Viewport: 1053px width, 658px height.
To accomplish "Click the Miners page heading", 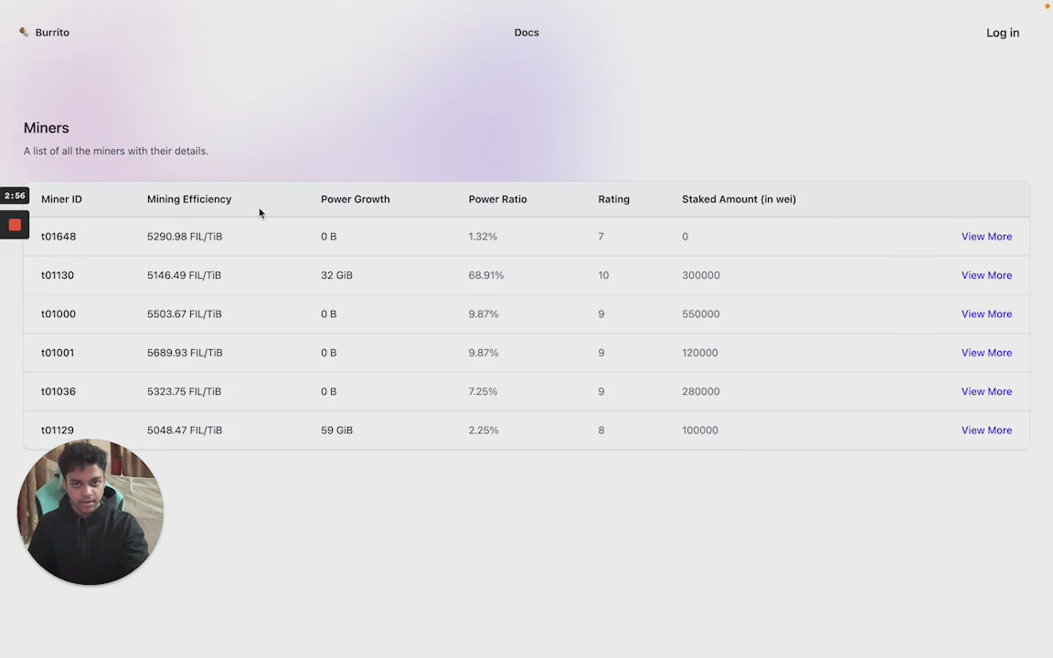I will pos(47,128).
